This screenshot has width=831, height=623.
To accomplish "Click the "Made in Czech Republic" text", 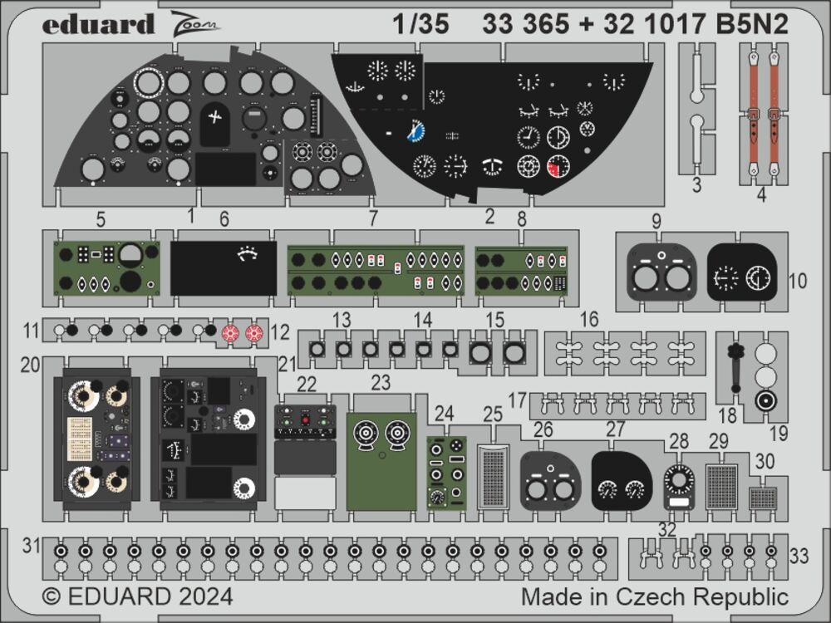I will click(655, 597).
